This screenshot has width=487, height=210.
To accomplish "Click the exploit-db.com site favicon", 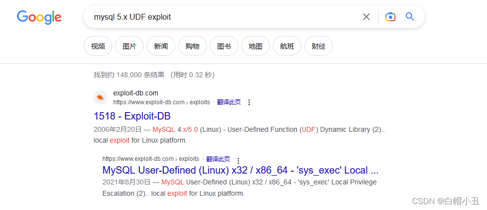I will [100, 97].
